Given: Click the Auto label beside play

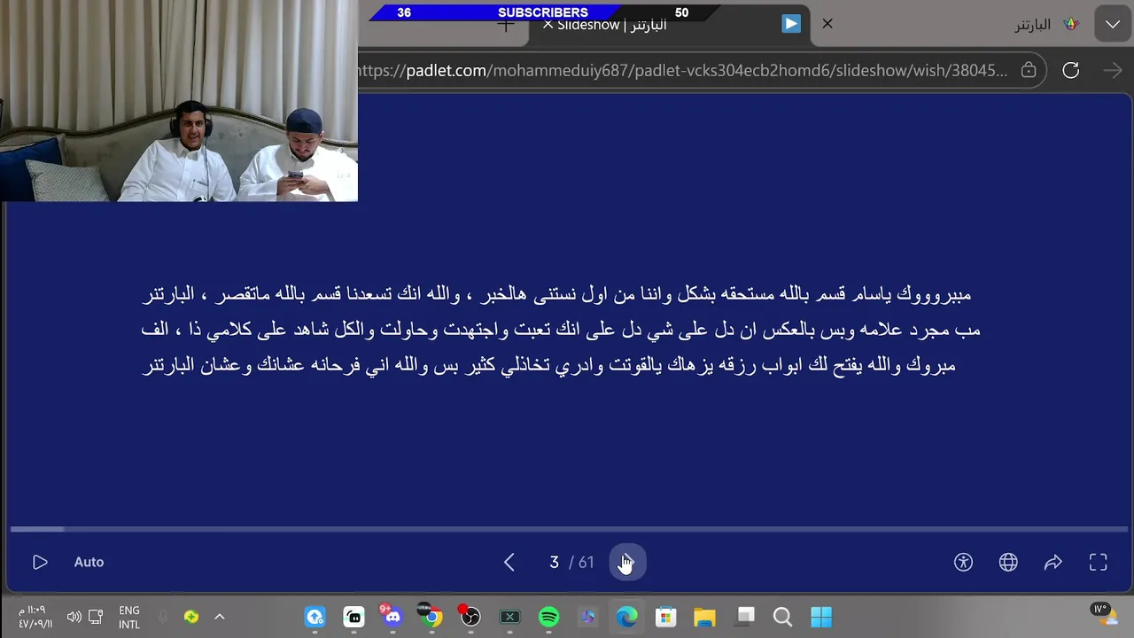Looking at the screenshot, I should click(x=89, y=562).
